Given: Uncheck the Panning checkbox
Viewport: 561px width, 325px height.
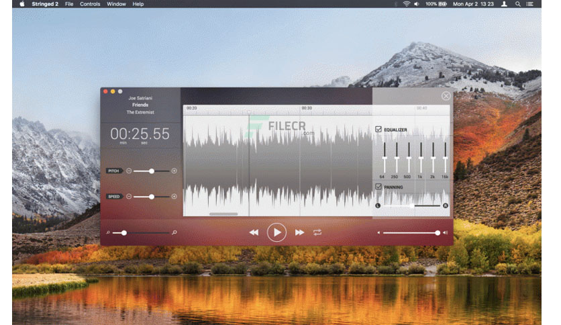Looking at the screenshot, I should click(x=378, y=187).
